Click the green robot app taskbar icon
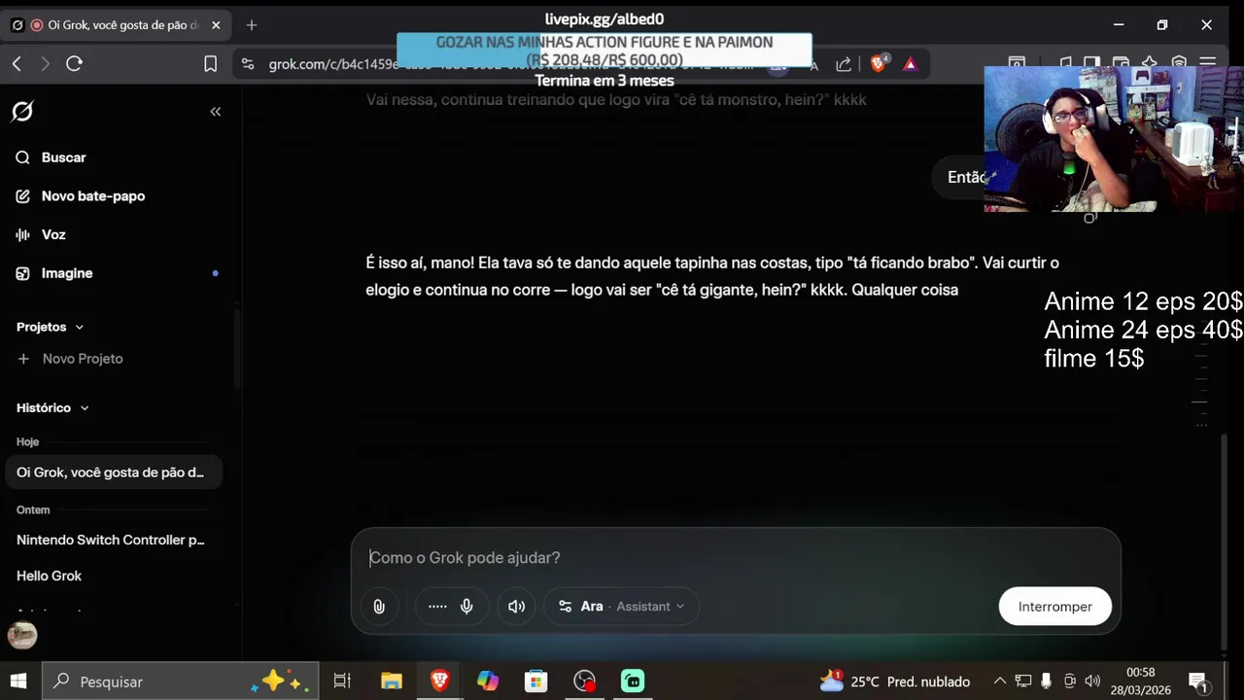1244x700 pixels. [x=633, y=682]
